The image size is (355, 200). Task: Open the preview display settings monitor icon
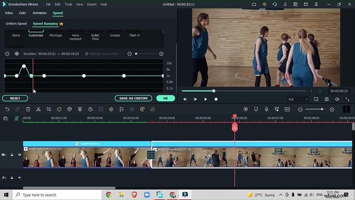(316, 99)
